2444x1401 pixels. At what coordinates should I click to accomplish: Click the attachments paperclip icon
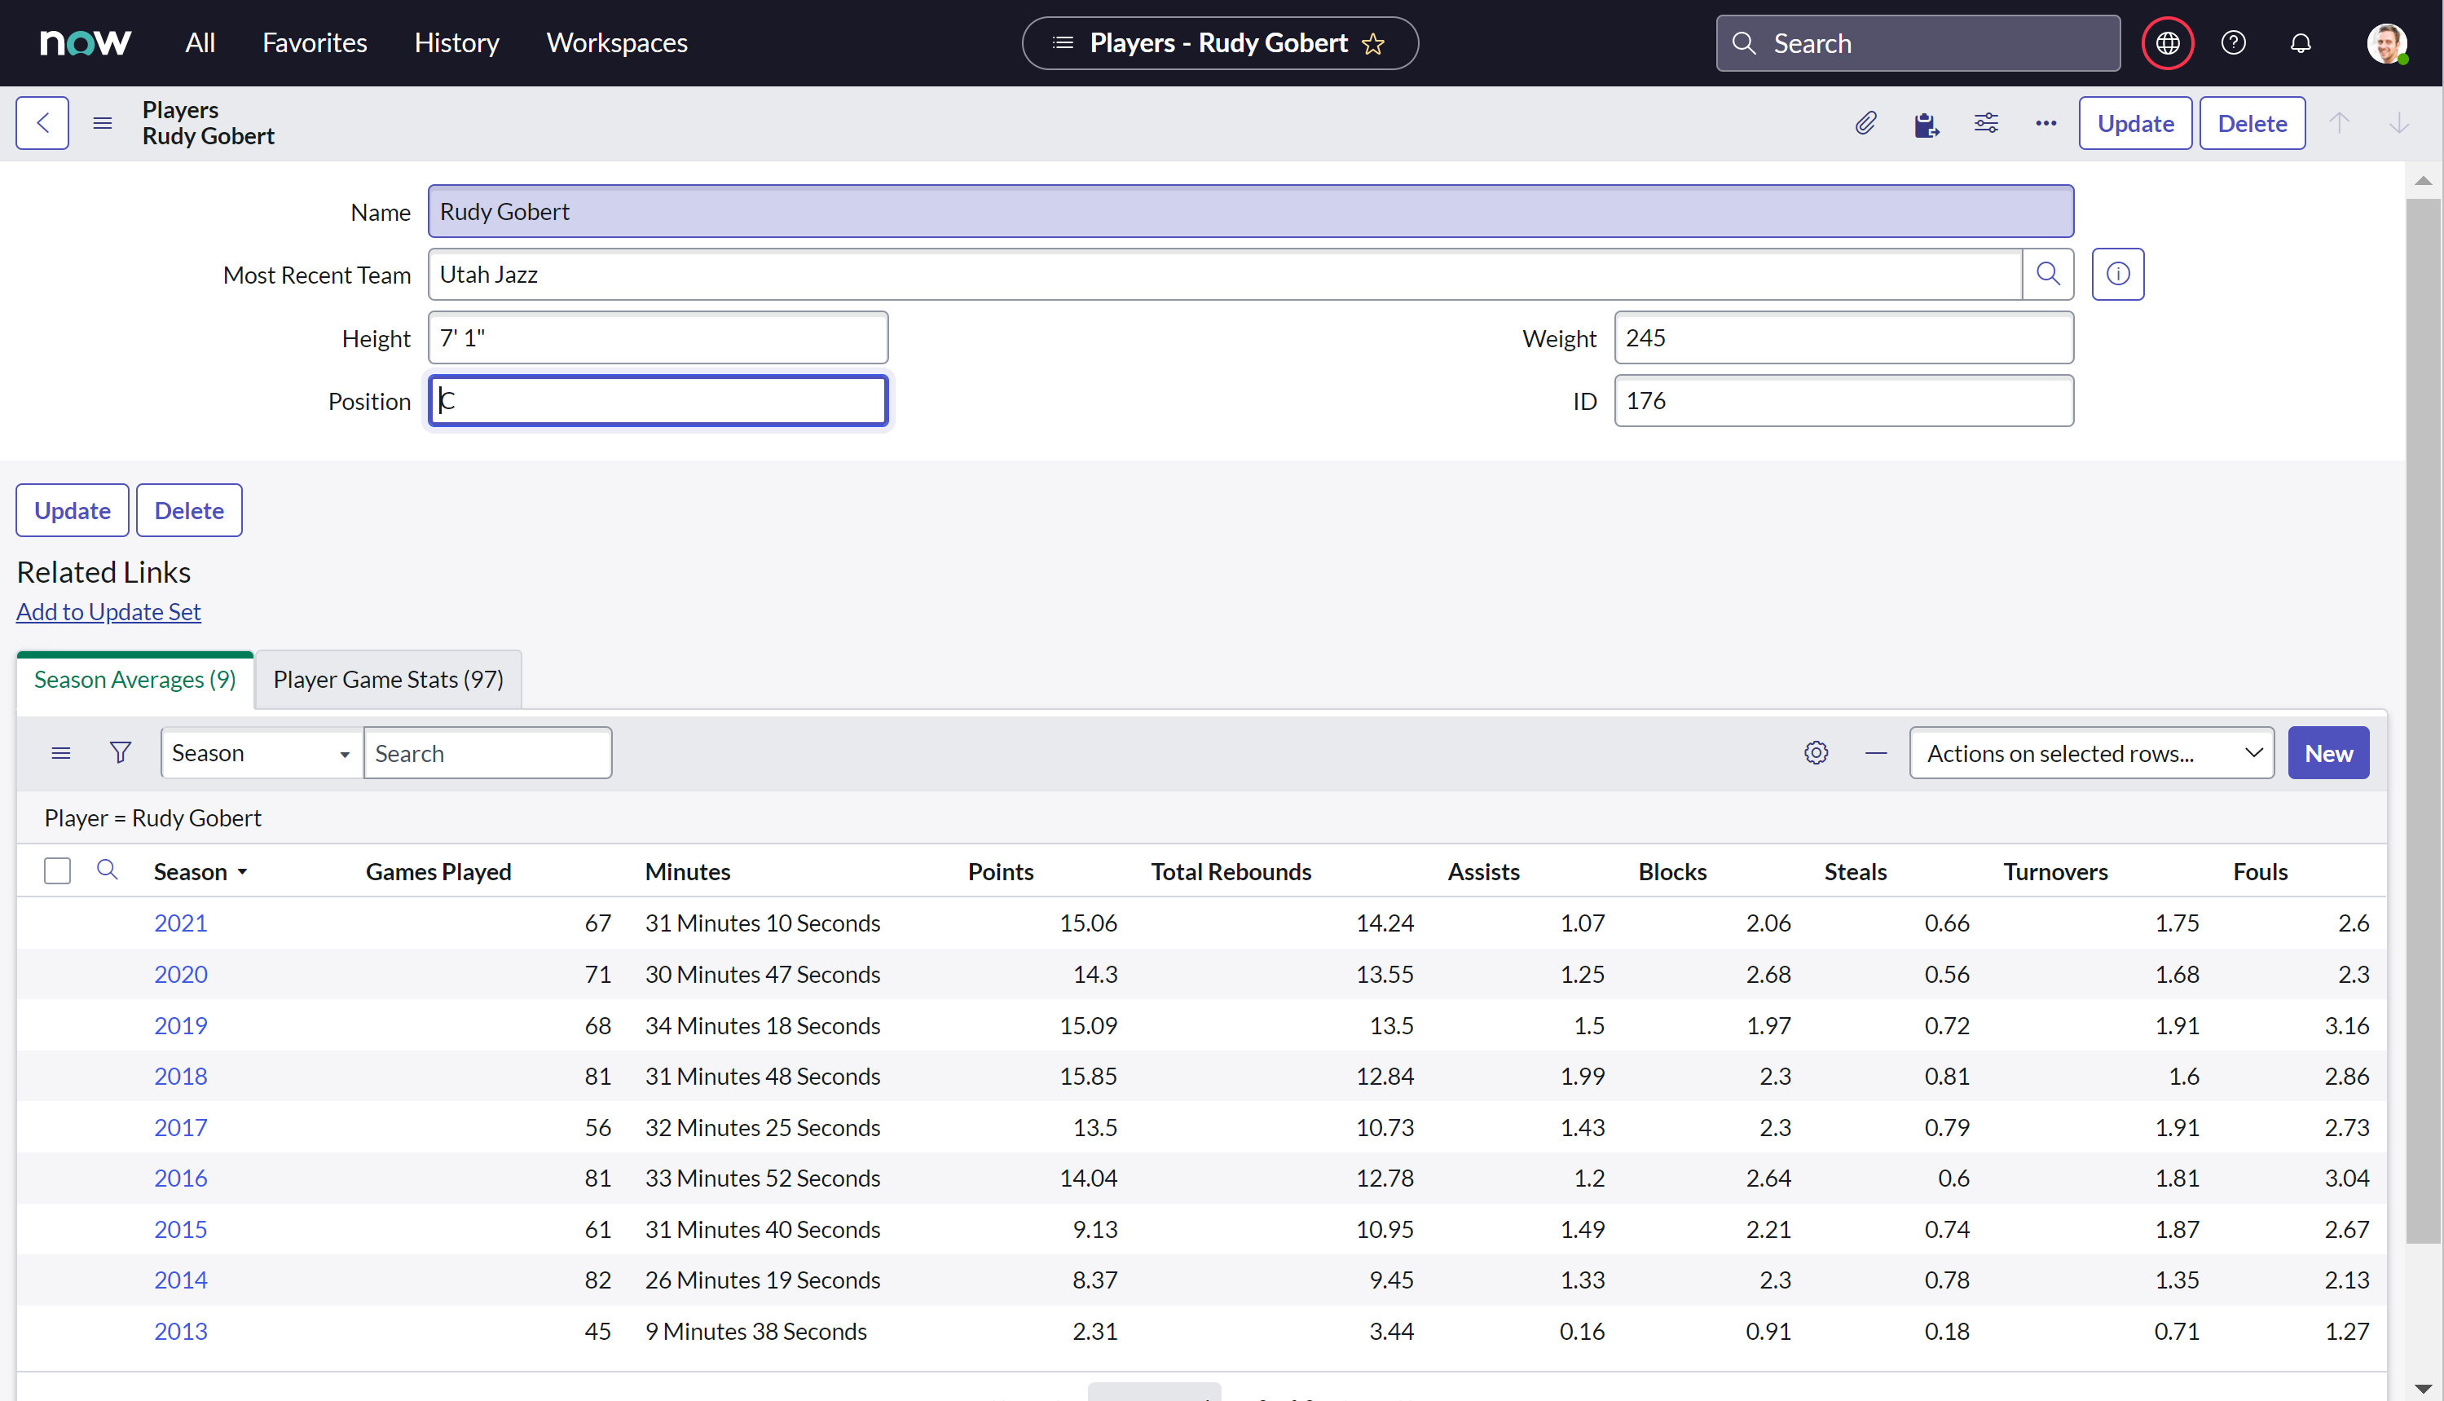[x=1866, y=123]
